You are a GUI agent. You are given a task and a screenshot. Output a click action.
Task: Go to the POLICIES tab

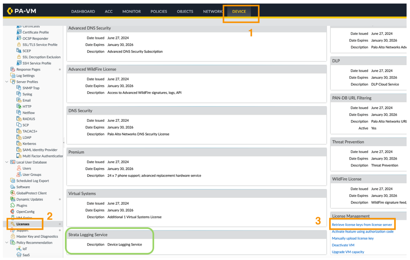point(159,11)
